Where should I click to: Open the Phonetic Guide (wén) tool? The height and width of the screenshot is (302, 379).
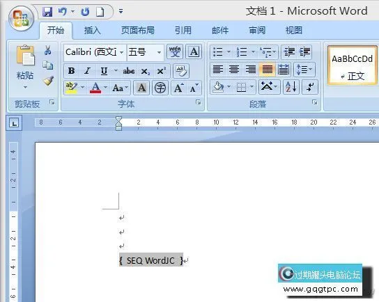175,51
